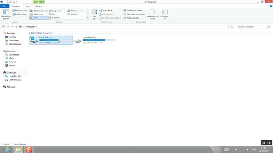
Task: Open Favorites in sidebar
Action: click(11, 33)
